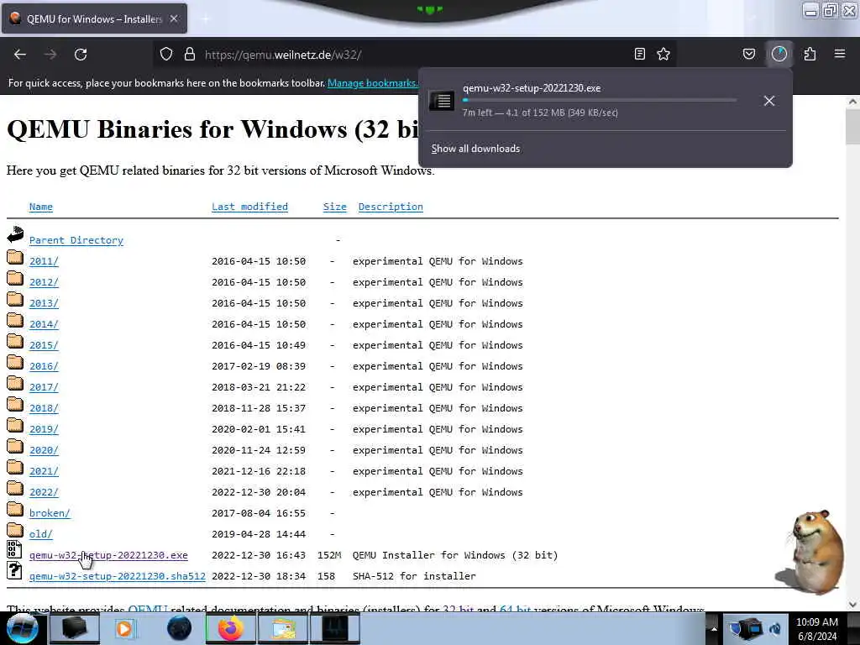Viewport: 860px width, 645px height.
Task: Click the folder icon next to 2011/
Action: [15, 257]
